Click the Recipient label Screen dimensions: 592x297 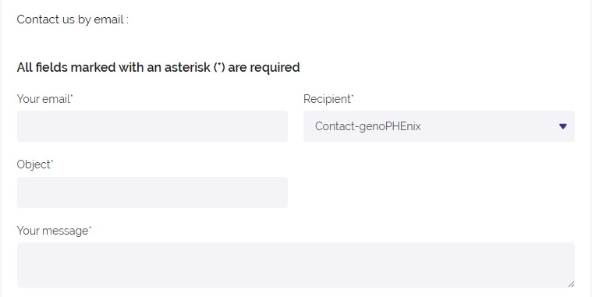tap(328, 99)
